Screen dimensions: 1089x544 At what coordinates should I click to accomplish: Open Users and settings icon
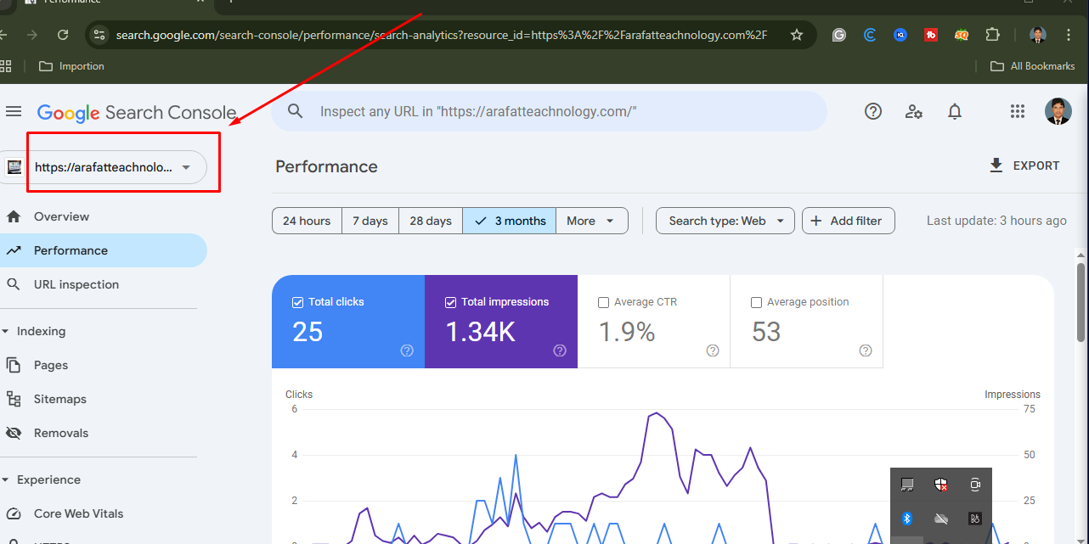click(x=914, y=111)
